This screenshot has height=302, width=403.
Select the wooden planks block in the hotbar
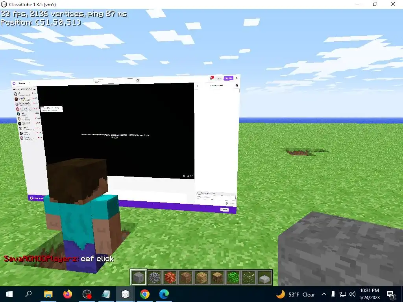tap(201, 277)
